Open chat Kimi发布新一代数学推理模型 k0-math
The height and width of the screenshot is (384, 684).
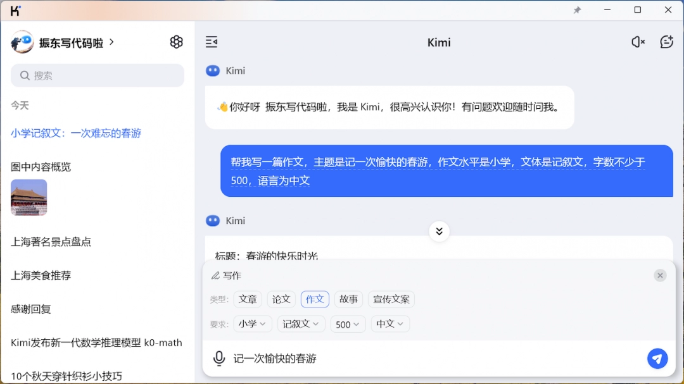click(96, 343)
